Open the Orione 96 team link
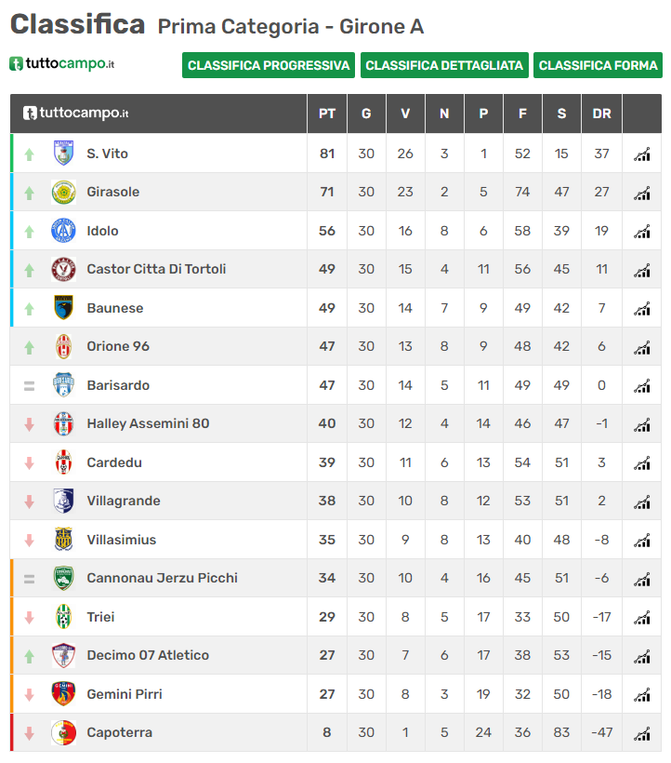The image size is (671, 763). point(118,346)
